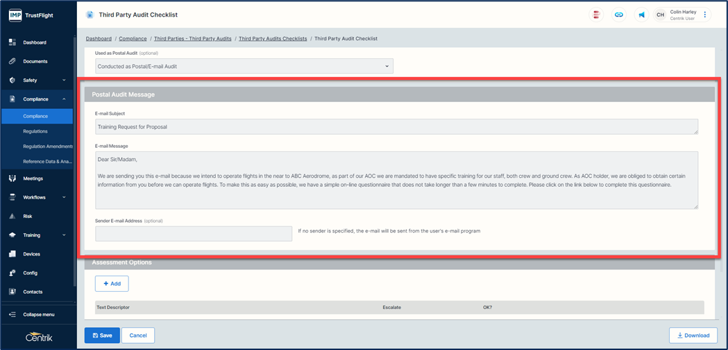The width and height of the screenshot is (728, 350).
Task: Open the database icon in header
Action: click(x=596, y=15)
